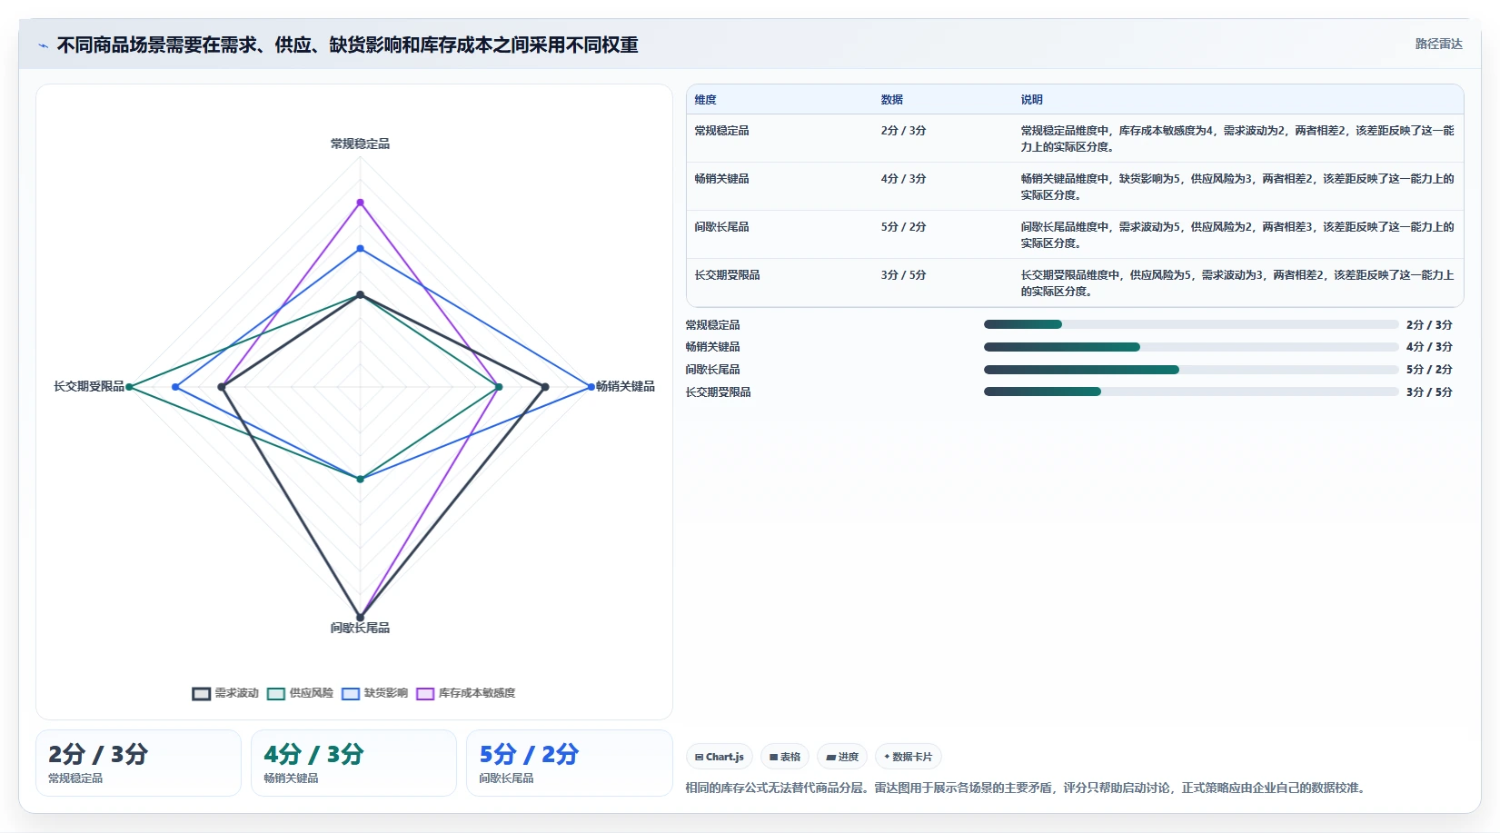Click the 长交期受限品 axis label on the radar

tap(89, 386)
